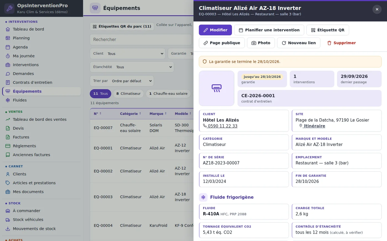
Task: Navigate to Interventions
Action: (41, 65)
